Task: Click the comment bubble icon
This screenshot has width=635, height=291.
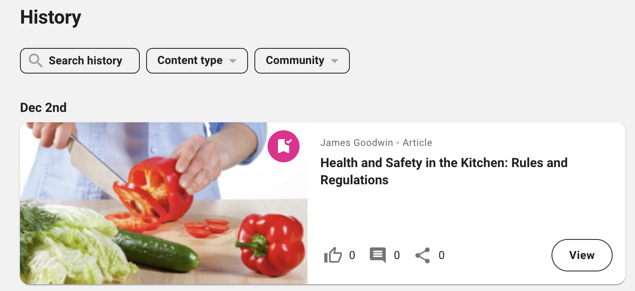Action: pos(377,255)
